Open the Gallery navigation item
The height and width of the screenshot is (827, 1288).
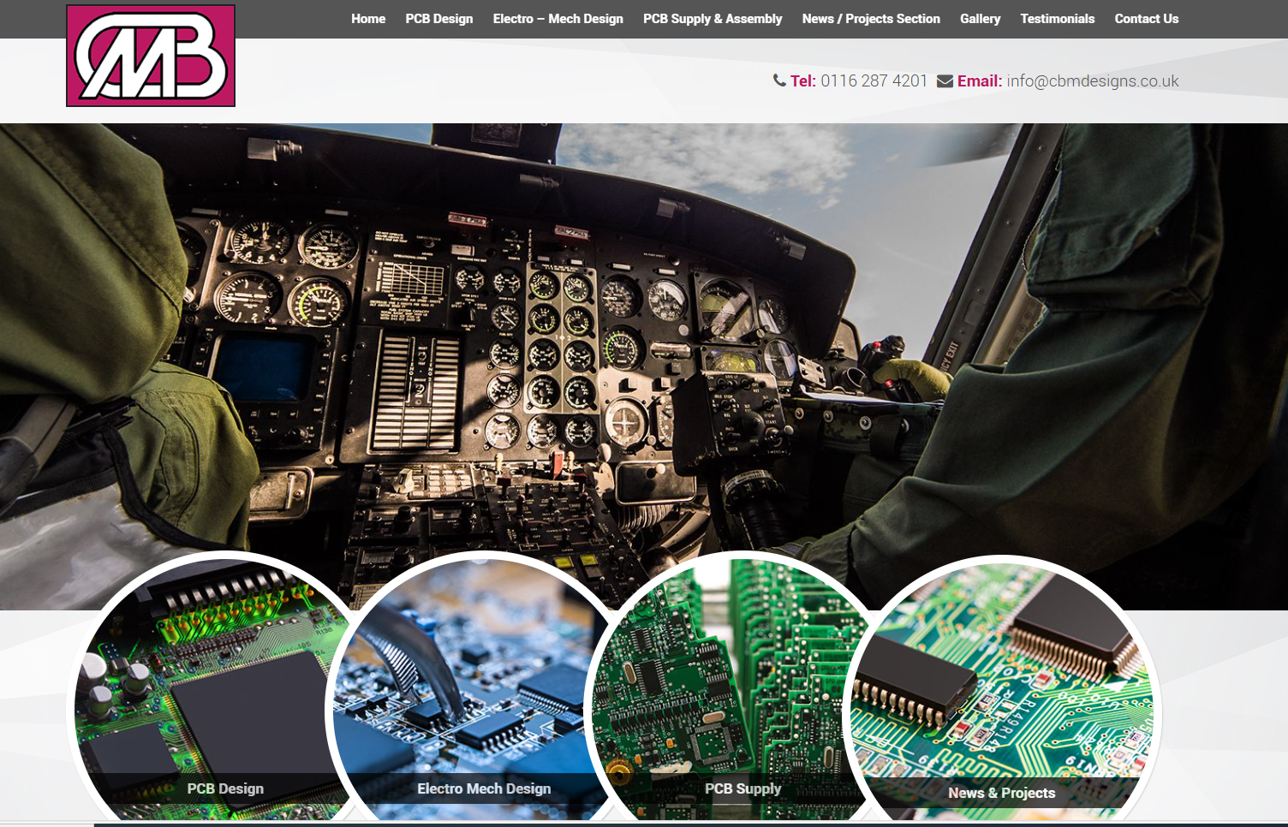(x=980, y=18)
